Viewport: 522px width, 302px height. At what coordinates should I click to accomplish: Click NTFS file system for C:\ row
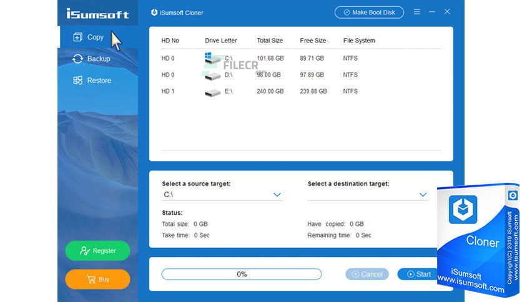(350, 58)
